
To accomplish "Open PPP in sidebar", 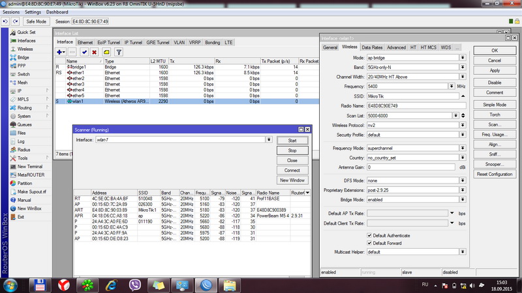I will pos(22,66).
